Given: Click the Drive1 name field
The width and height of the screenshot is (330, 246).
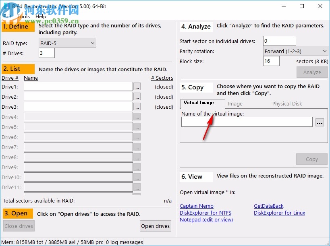Looking at the screenshot, I should pyautogui.click(x=78, y=87).
